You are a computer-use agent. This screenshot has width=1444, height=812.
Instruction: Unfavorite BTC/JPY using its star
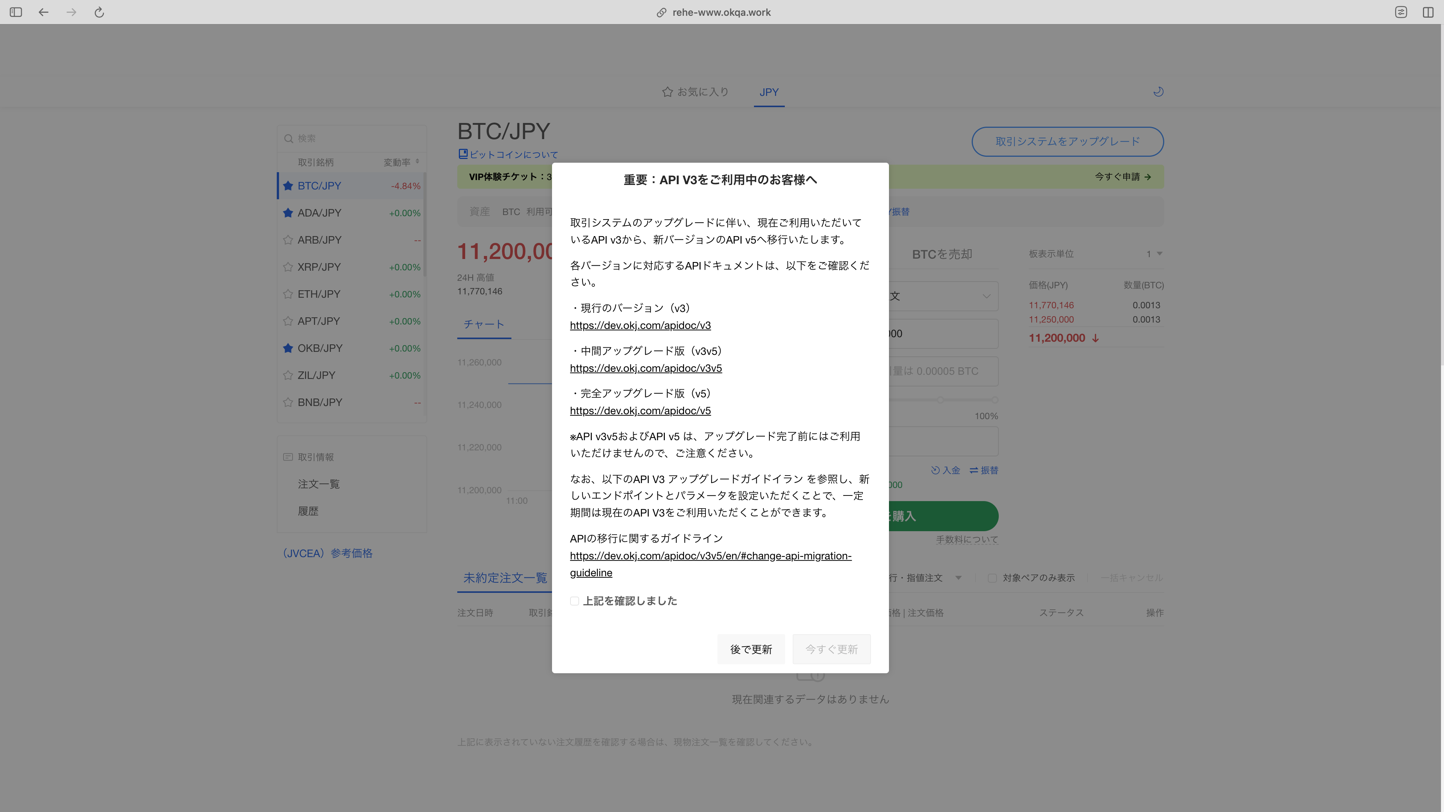pos(288,185)
